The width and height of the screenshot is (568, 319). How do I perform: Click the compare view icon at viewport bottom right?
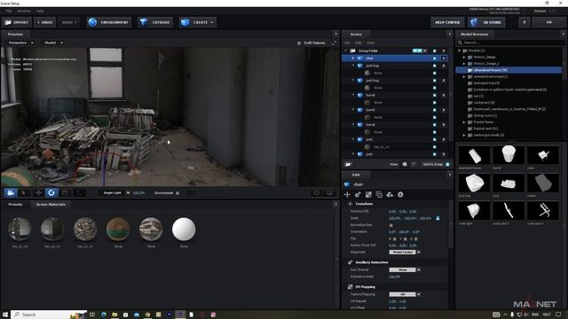[329, 193]
